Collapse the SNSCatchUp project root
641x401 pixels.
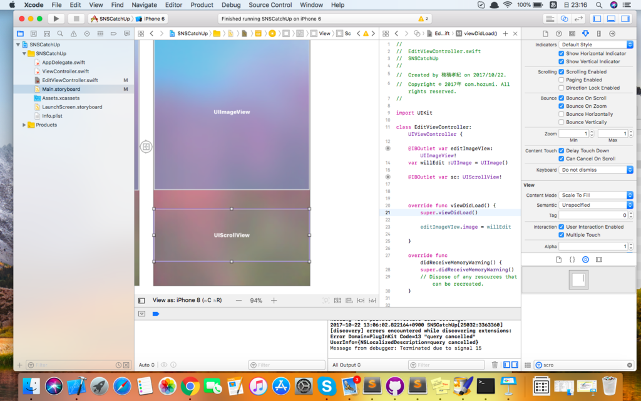coord(18,44)
